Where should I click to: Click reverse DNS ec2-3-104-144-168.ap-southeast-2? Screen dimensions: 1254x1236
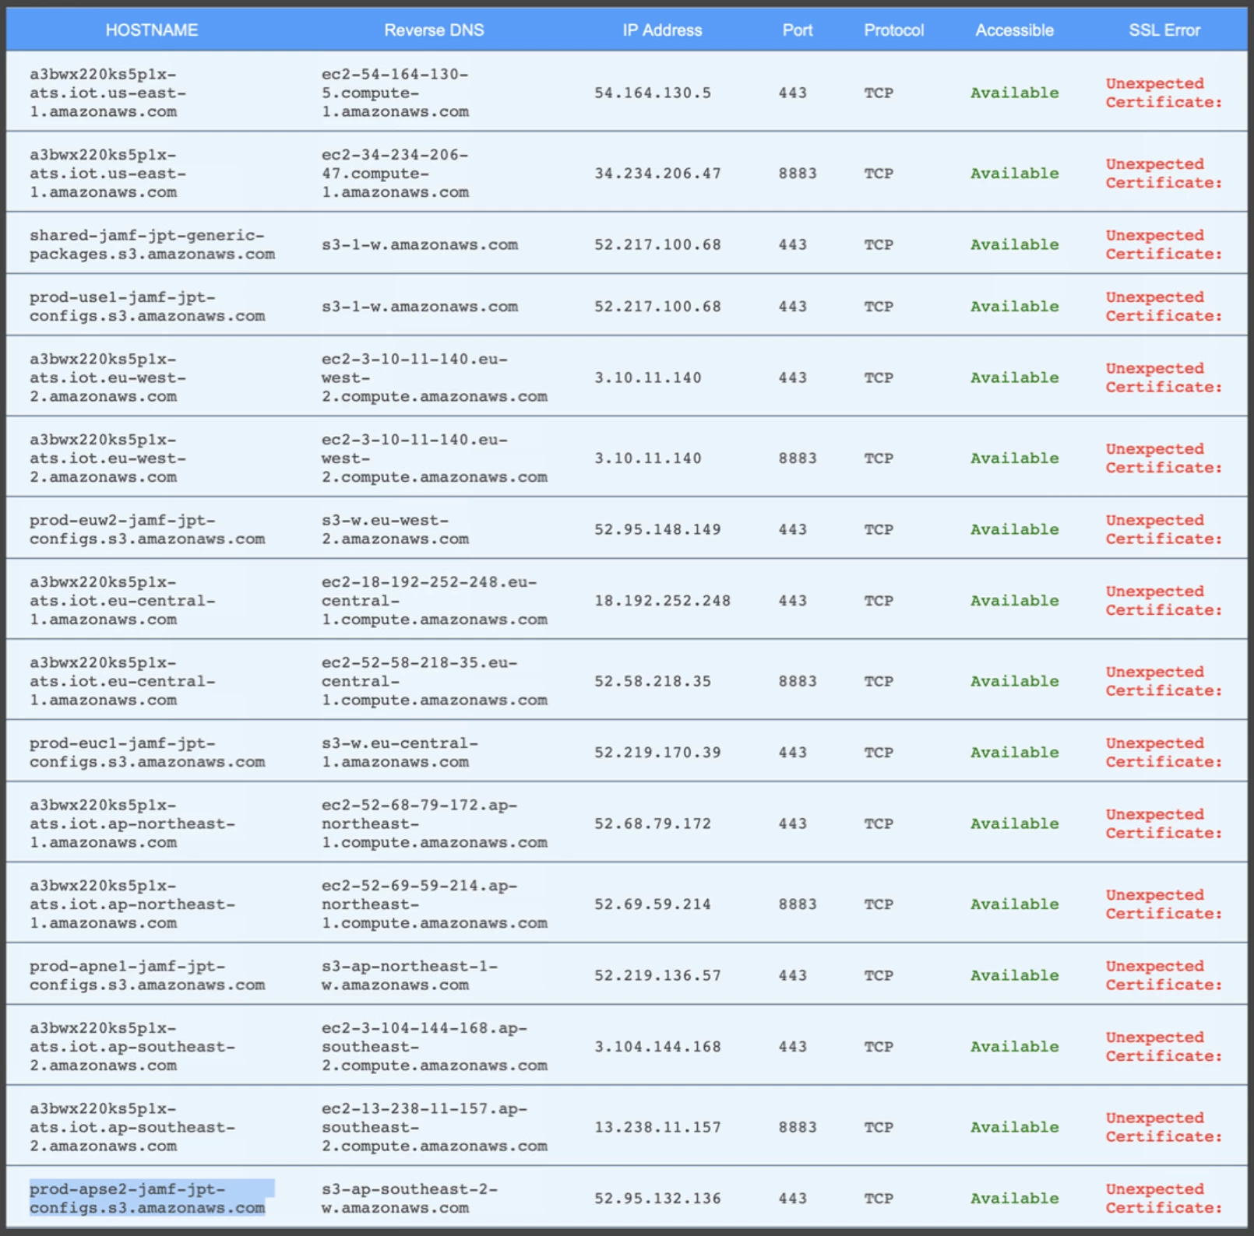click(x=434, y=1047)
